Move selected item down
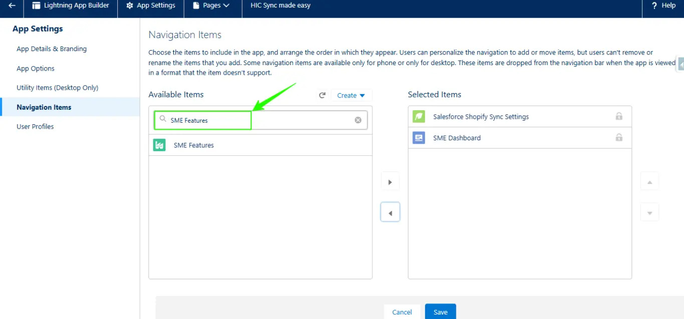This screenshot has height=319, width=684. pyautogui.click(x=649, y=212)
